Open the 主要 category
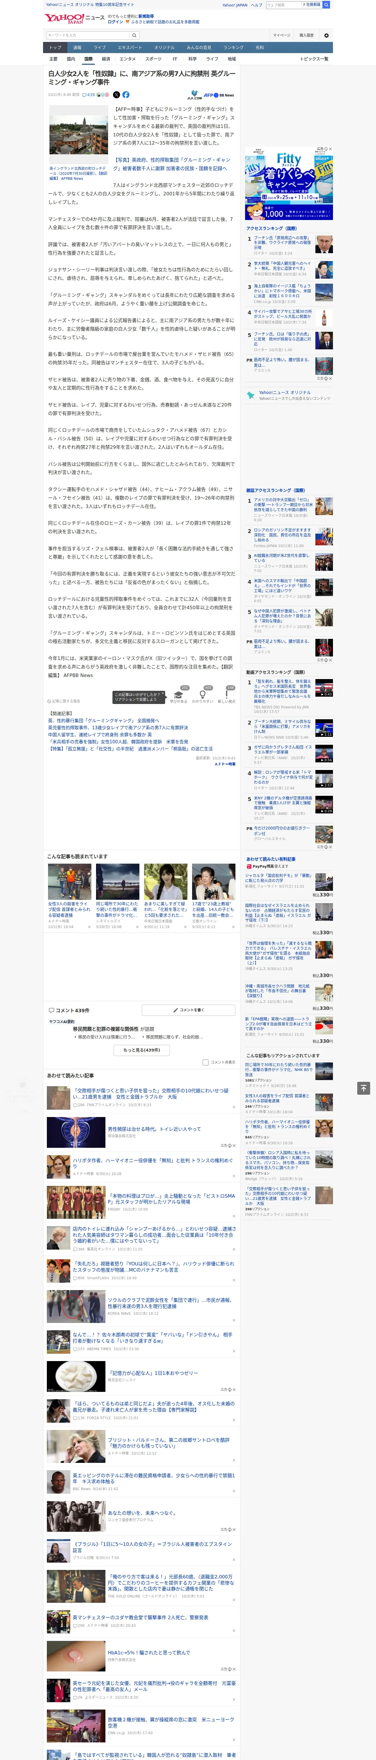Screen dimensions: 376x1760 coord(53,59)
